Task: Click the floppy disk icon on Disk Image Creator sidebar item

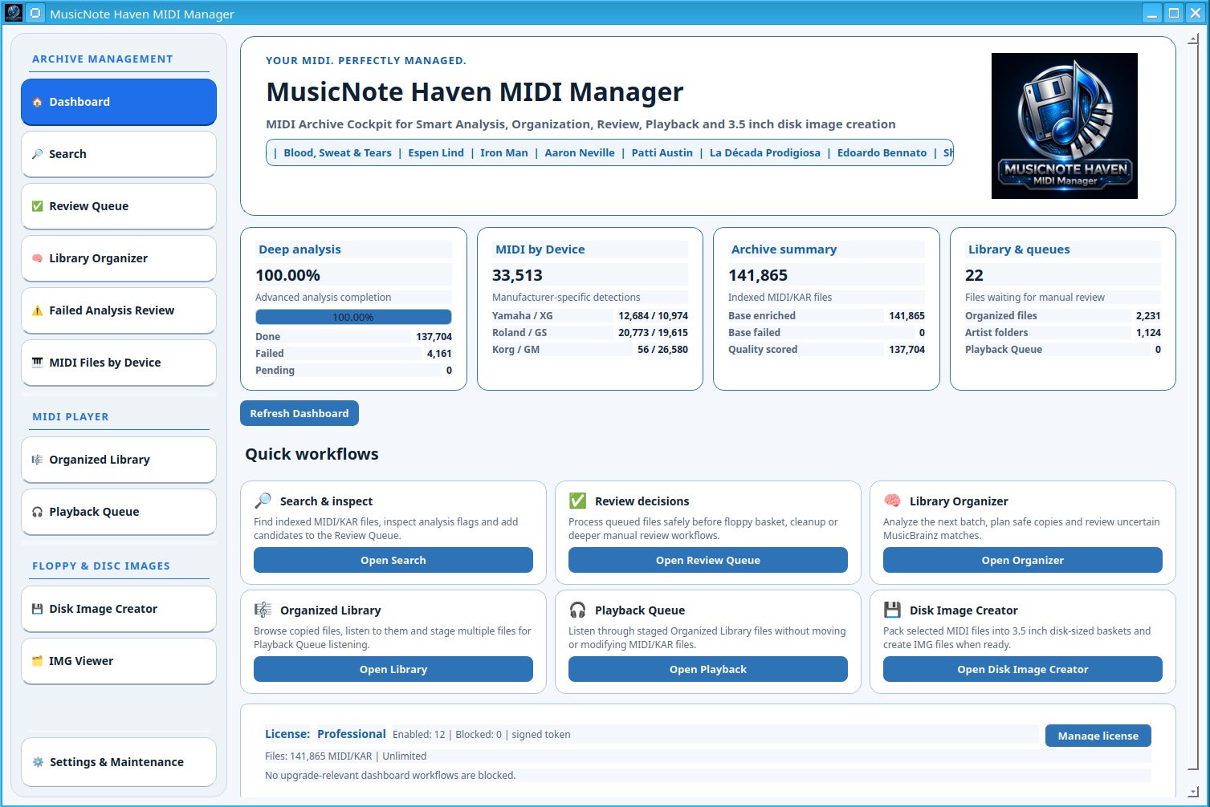Action: click(x=37, y=609)
